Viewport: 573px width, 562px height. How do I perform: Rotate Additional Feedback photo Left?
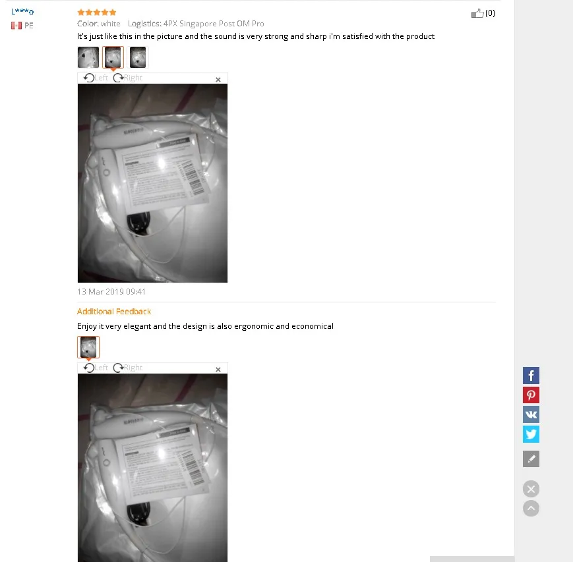96,368
